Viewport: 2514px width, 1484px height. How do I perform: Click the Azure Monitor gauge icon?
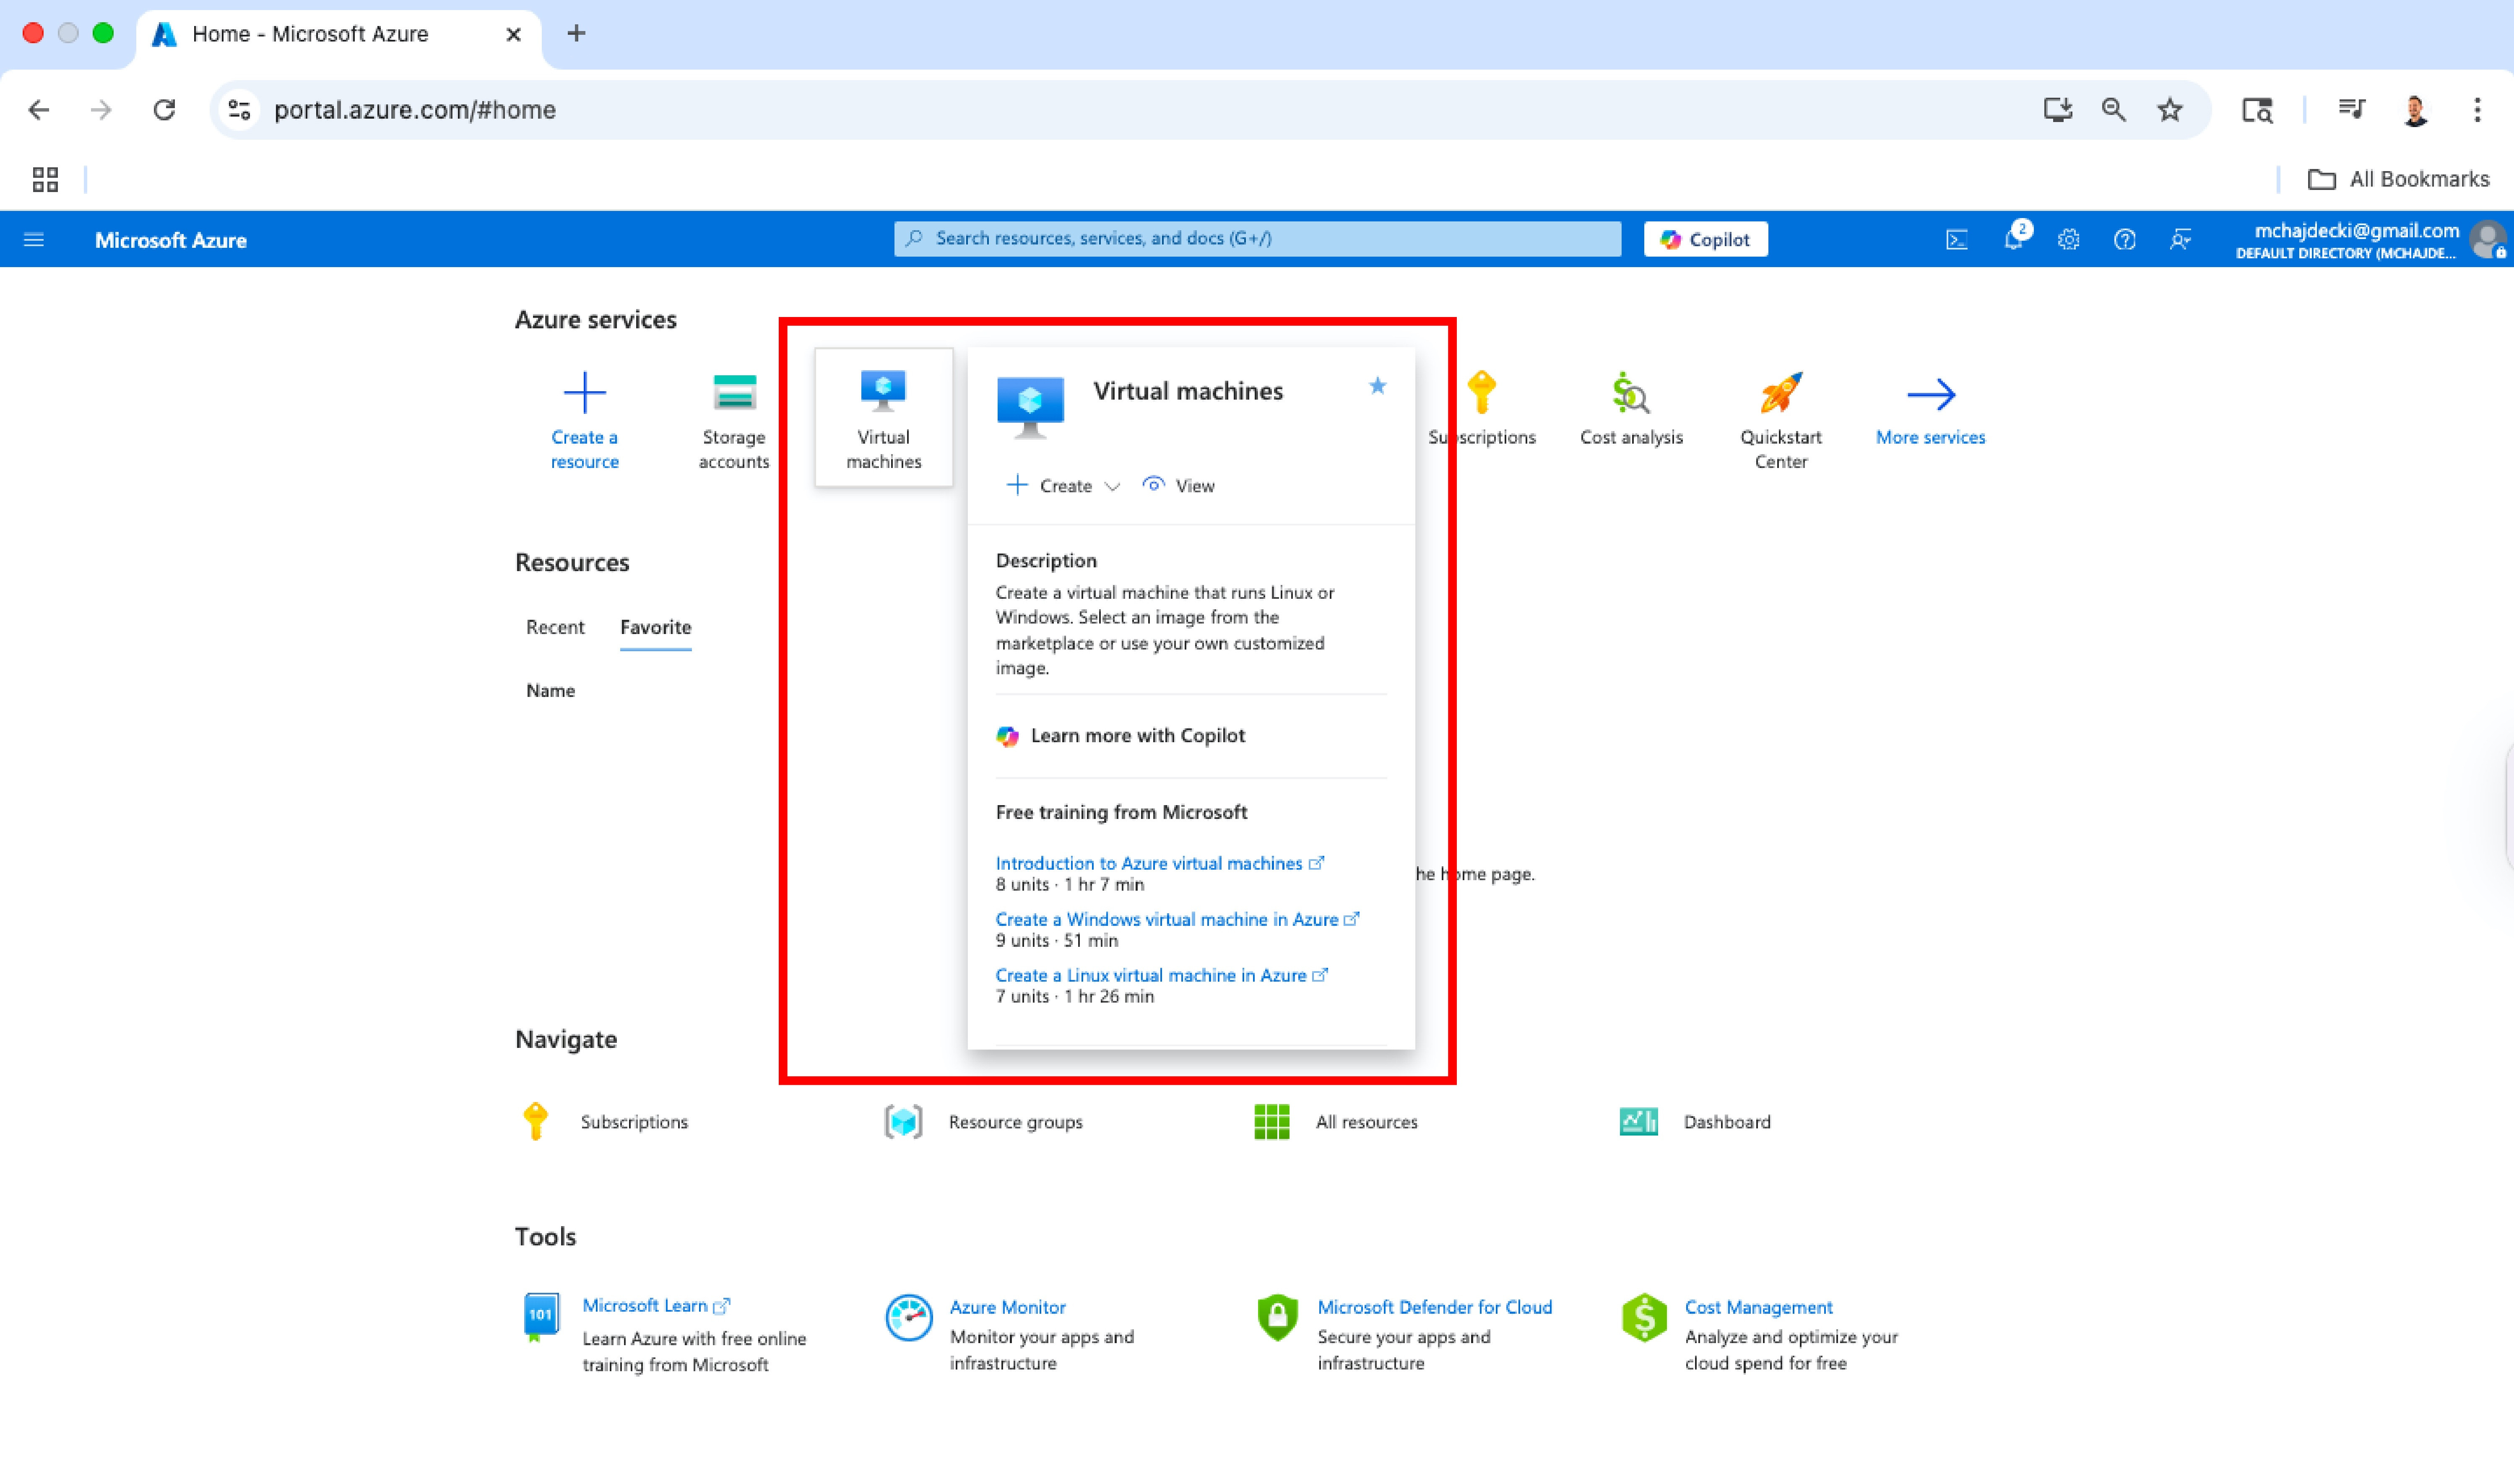point(909,1318)
